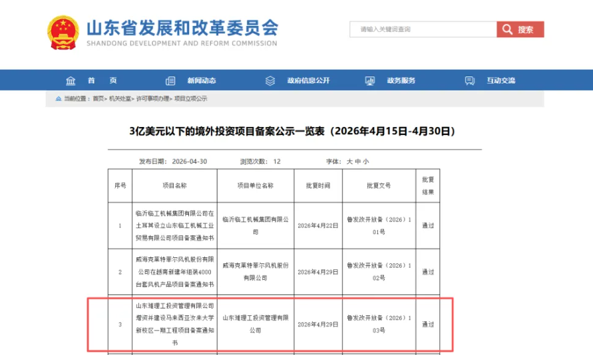The width and height of the screenshot is (593, 355).
Task: Click the magnifier icon in search button
Action: point(508,29)
